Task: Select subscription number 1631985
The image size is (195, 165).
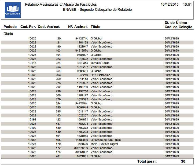Action: tap(82, 136)
